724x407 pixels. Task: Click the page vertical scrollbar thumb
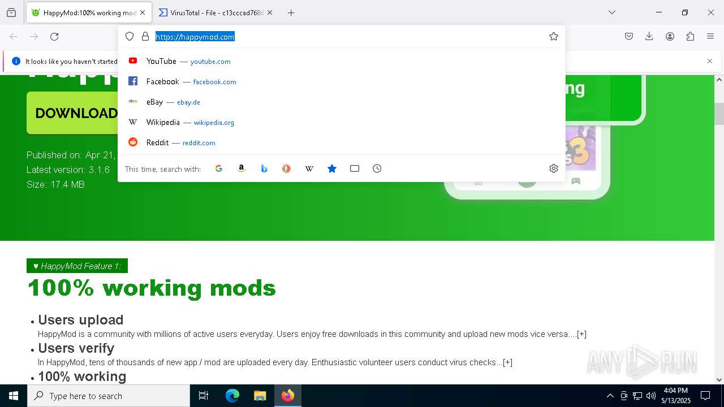tap(719, 114)
